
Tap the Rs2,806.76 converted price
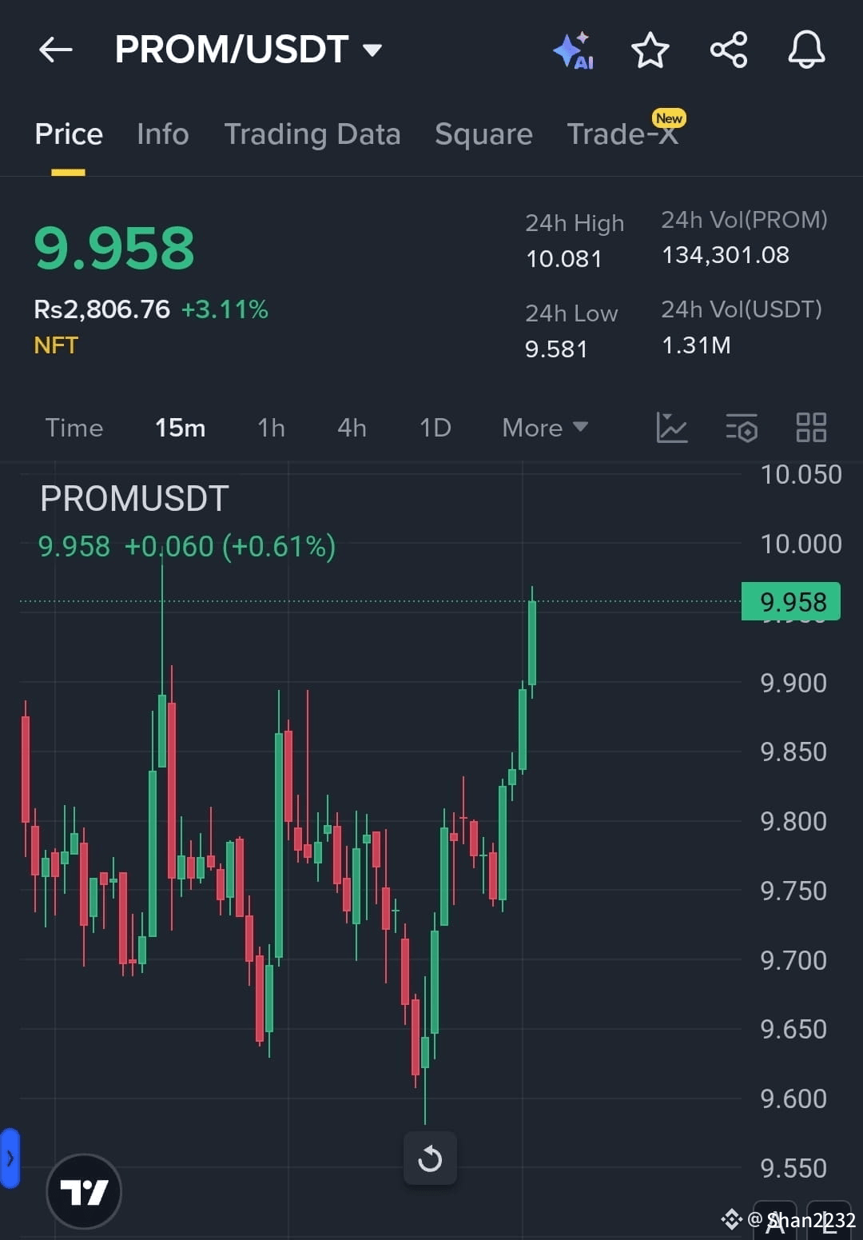tap(102, 309)
